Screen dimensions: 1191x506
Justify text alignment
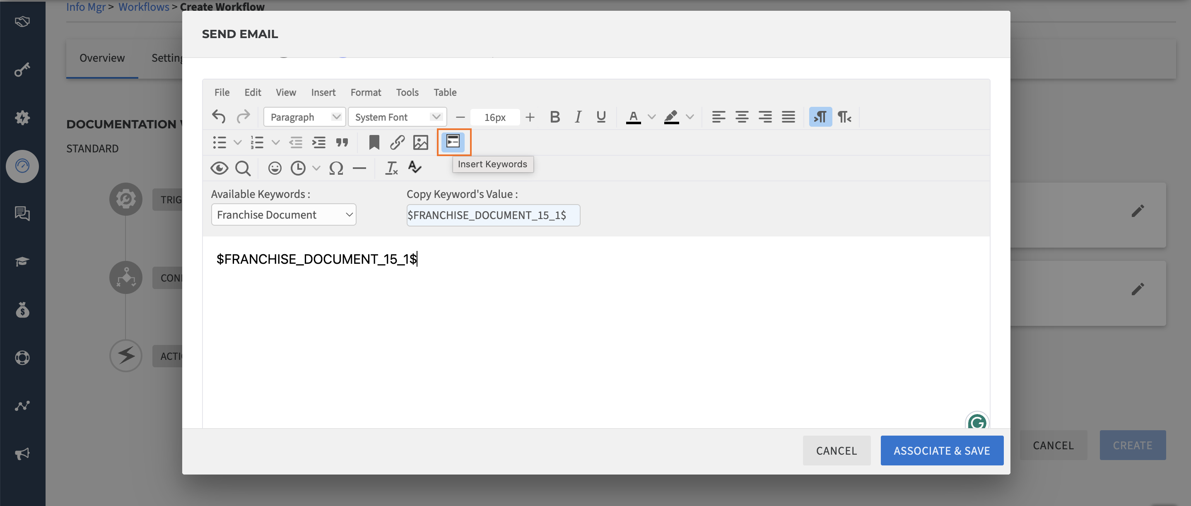pyautogui.click(x=789, y=117)
